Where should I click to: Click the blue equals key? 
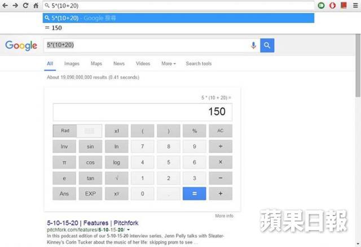point(195,194)
